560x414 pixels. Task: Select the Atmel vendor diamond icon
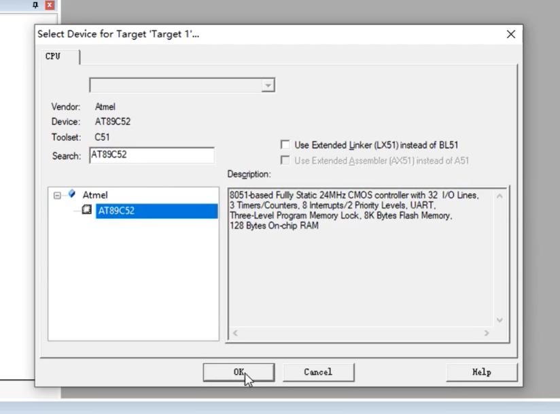coord(72,194)
